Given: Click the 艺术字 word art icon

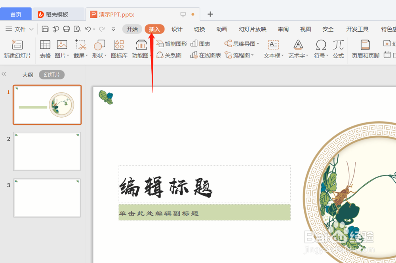Looking at the screenshot, I should click(298, 45).
